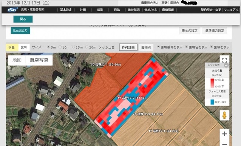
Task: Select the 10m mesh size option
Action: [x=60, y=47]
